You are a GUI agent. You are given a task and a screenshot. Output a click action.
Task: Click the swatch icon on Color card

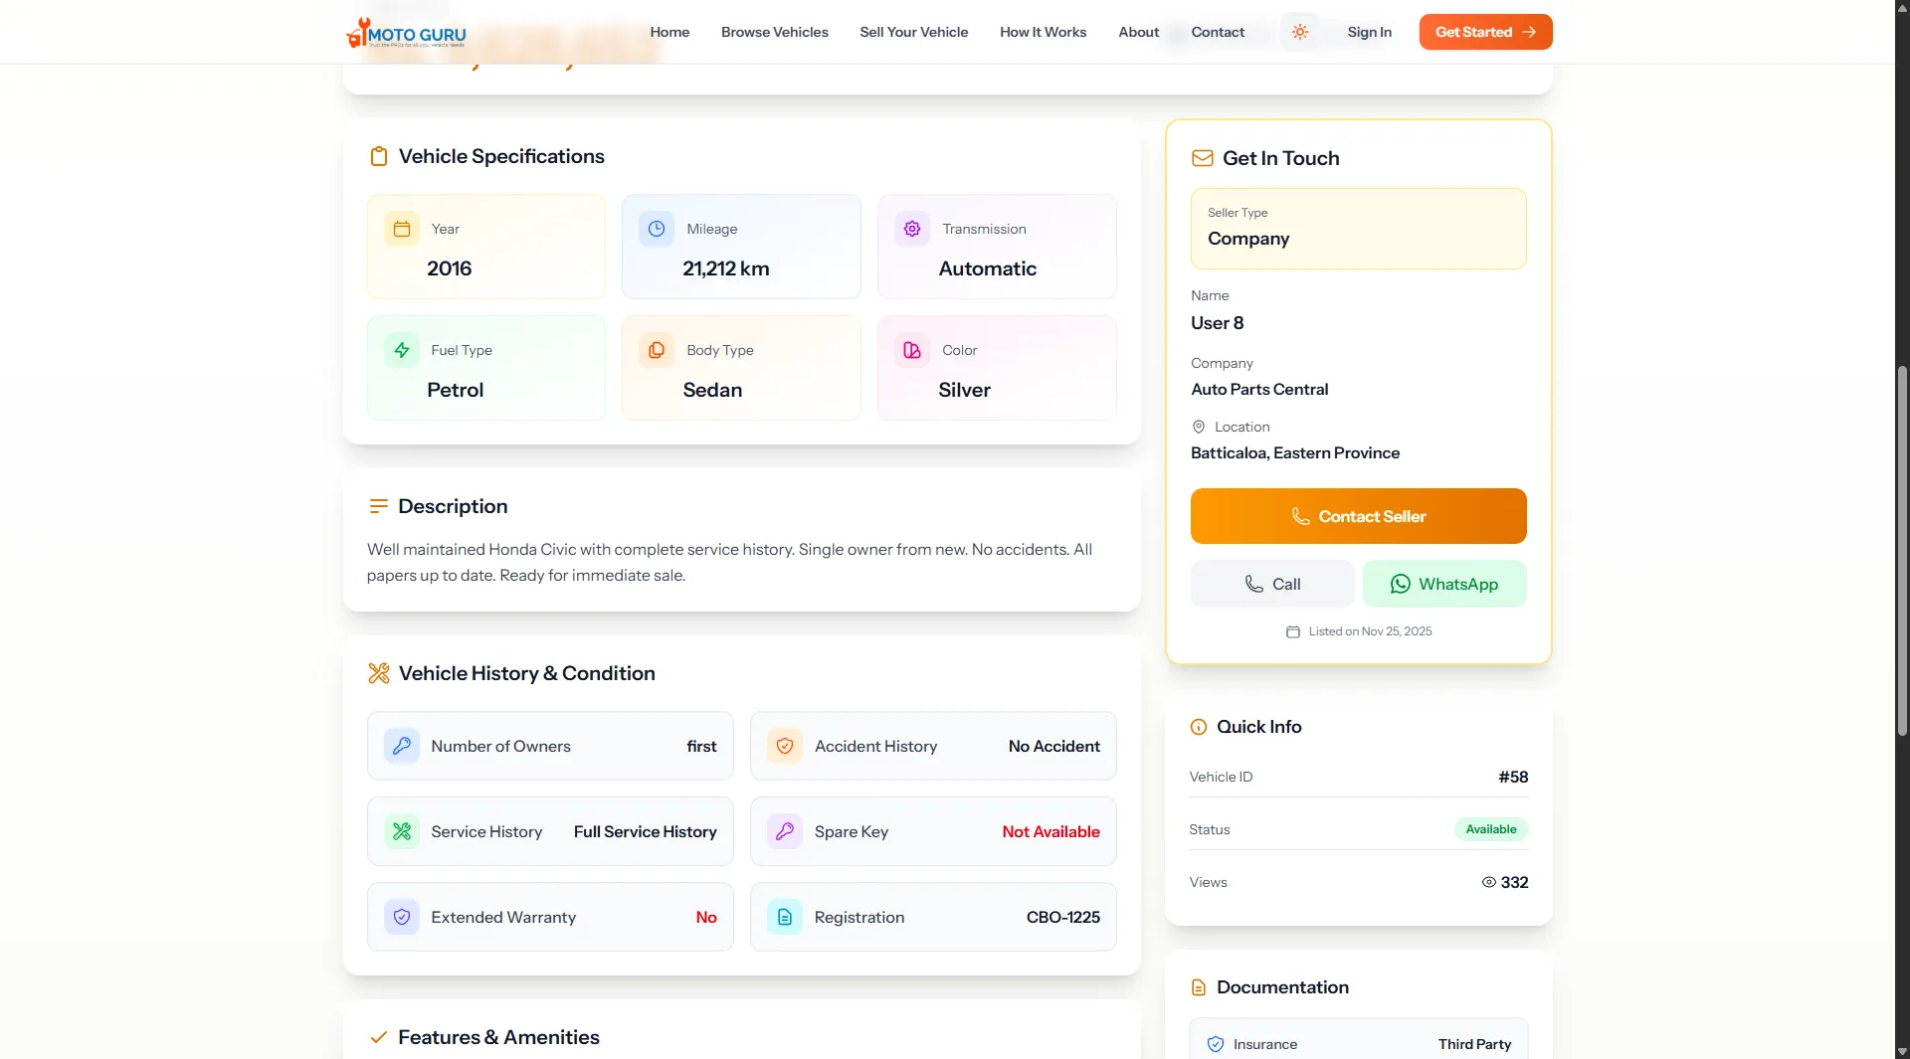pos(912,350)
